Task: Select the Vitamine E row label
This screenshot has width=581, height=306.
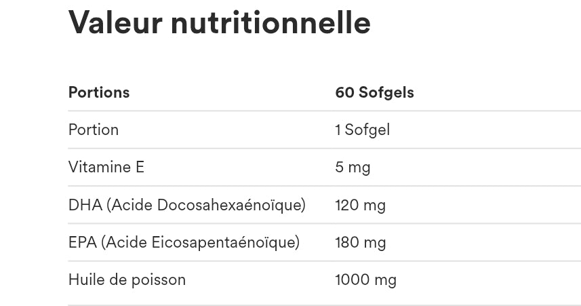Action: [x=106, y=168]
